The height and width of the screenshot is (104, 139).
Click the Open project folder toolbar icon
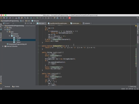tap(1, 18)
